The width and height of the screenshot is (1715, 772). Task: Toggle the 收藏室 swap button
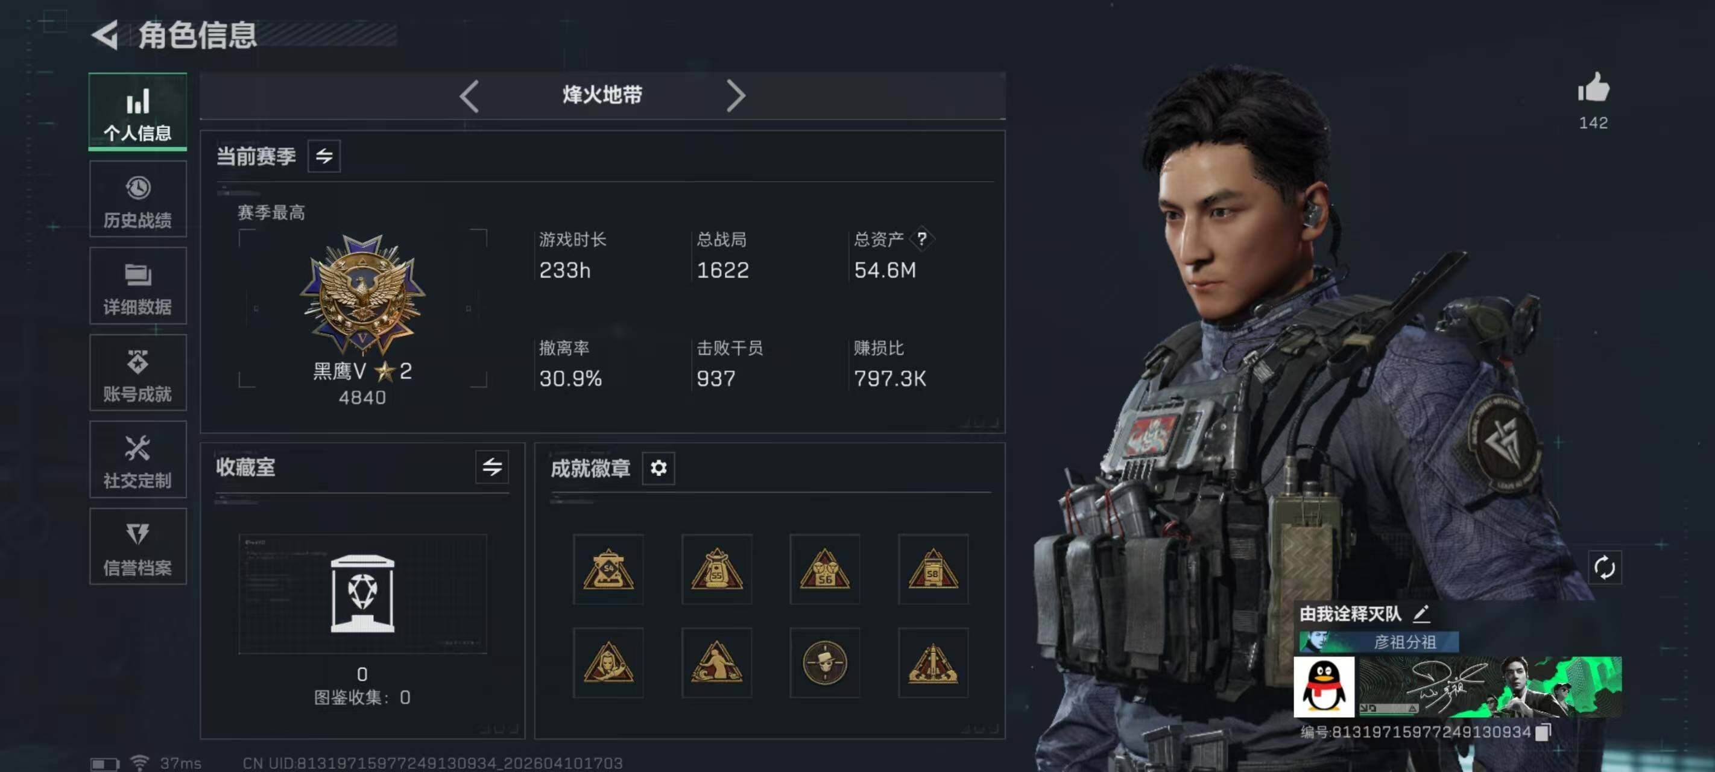click(x=492, y=467)
